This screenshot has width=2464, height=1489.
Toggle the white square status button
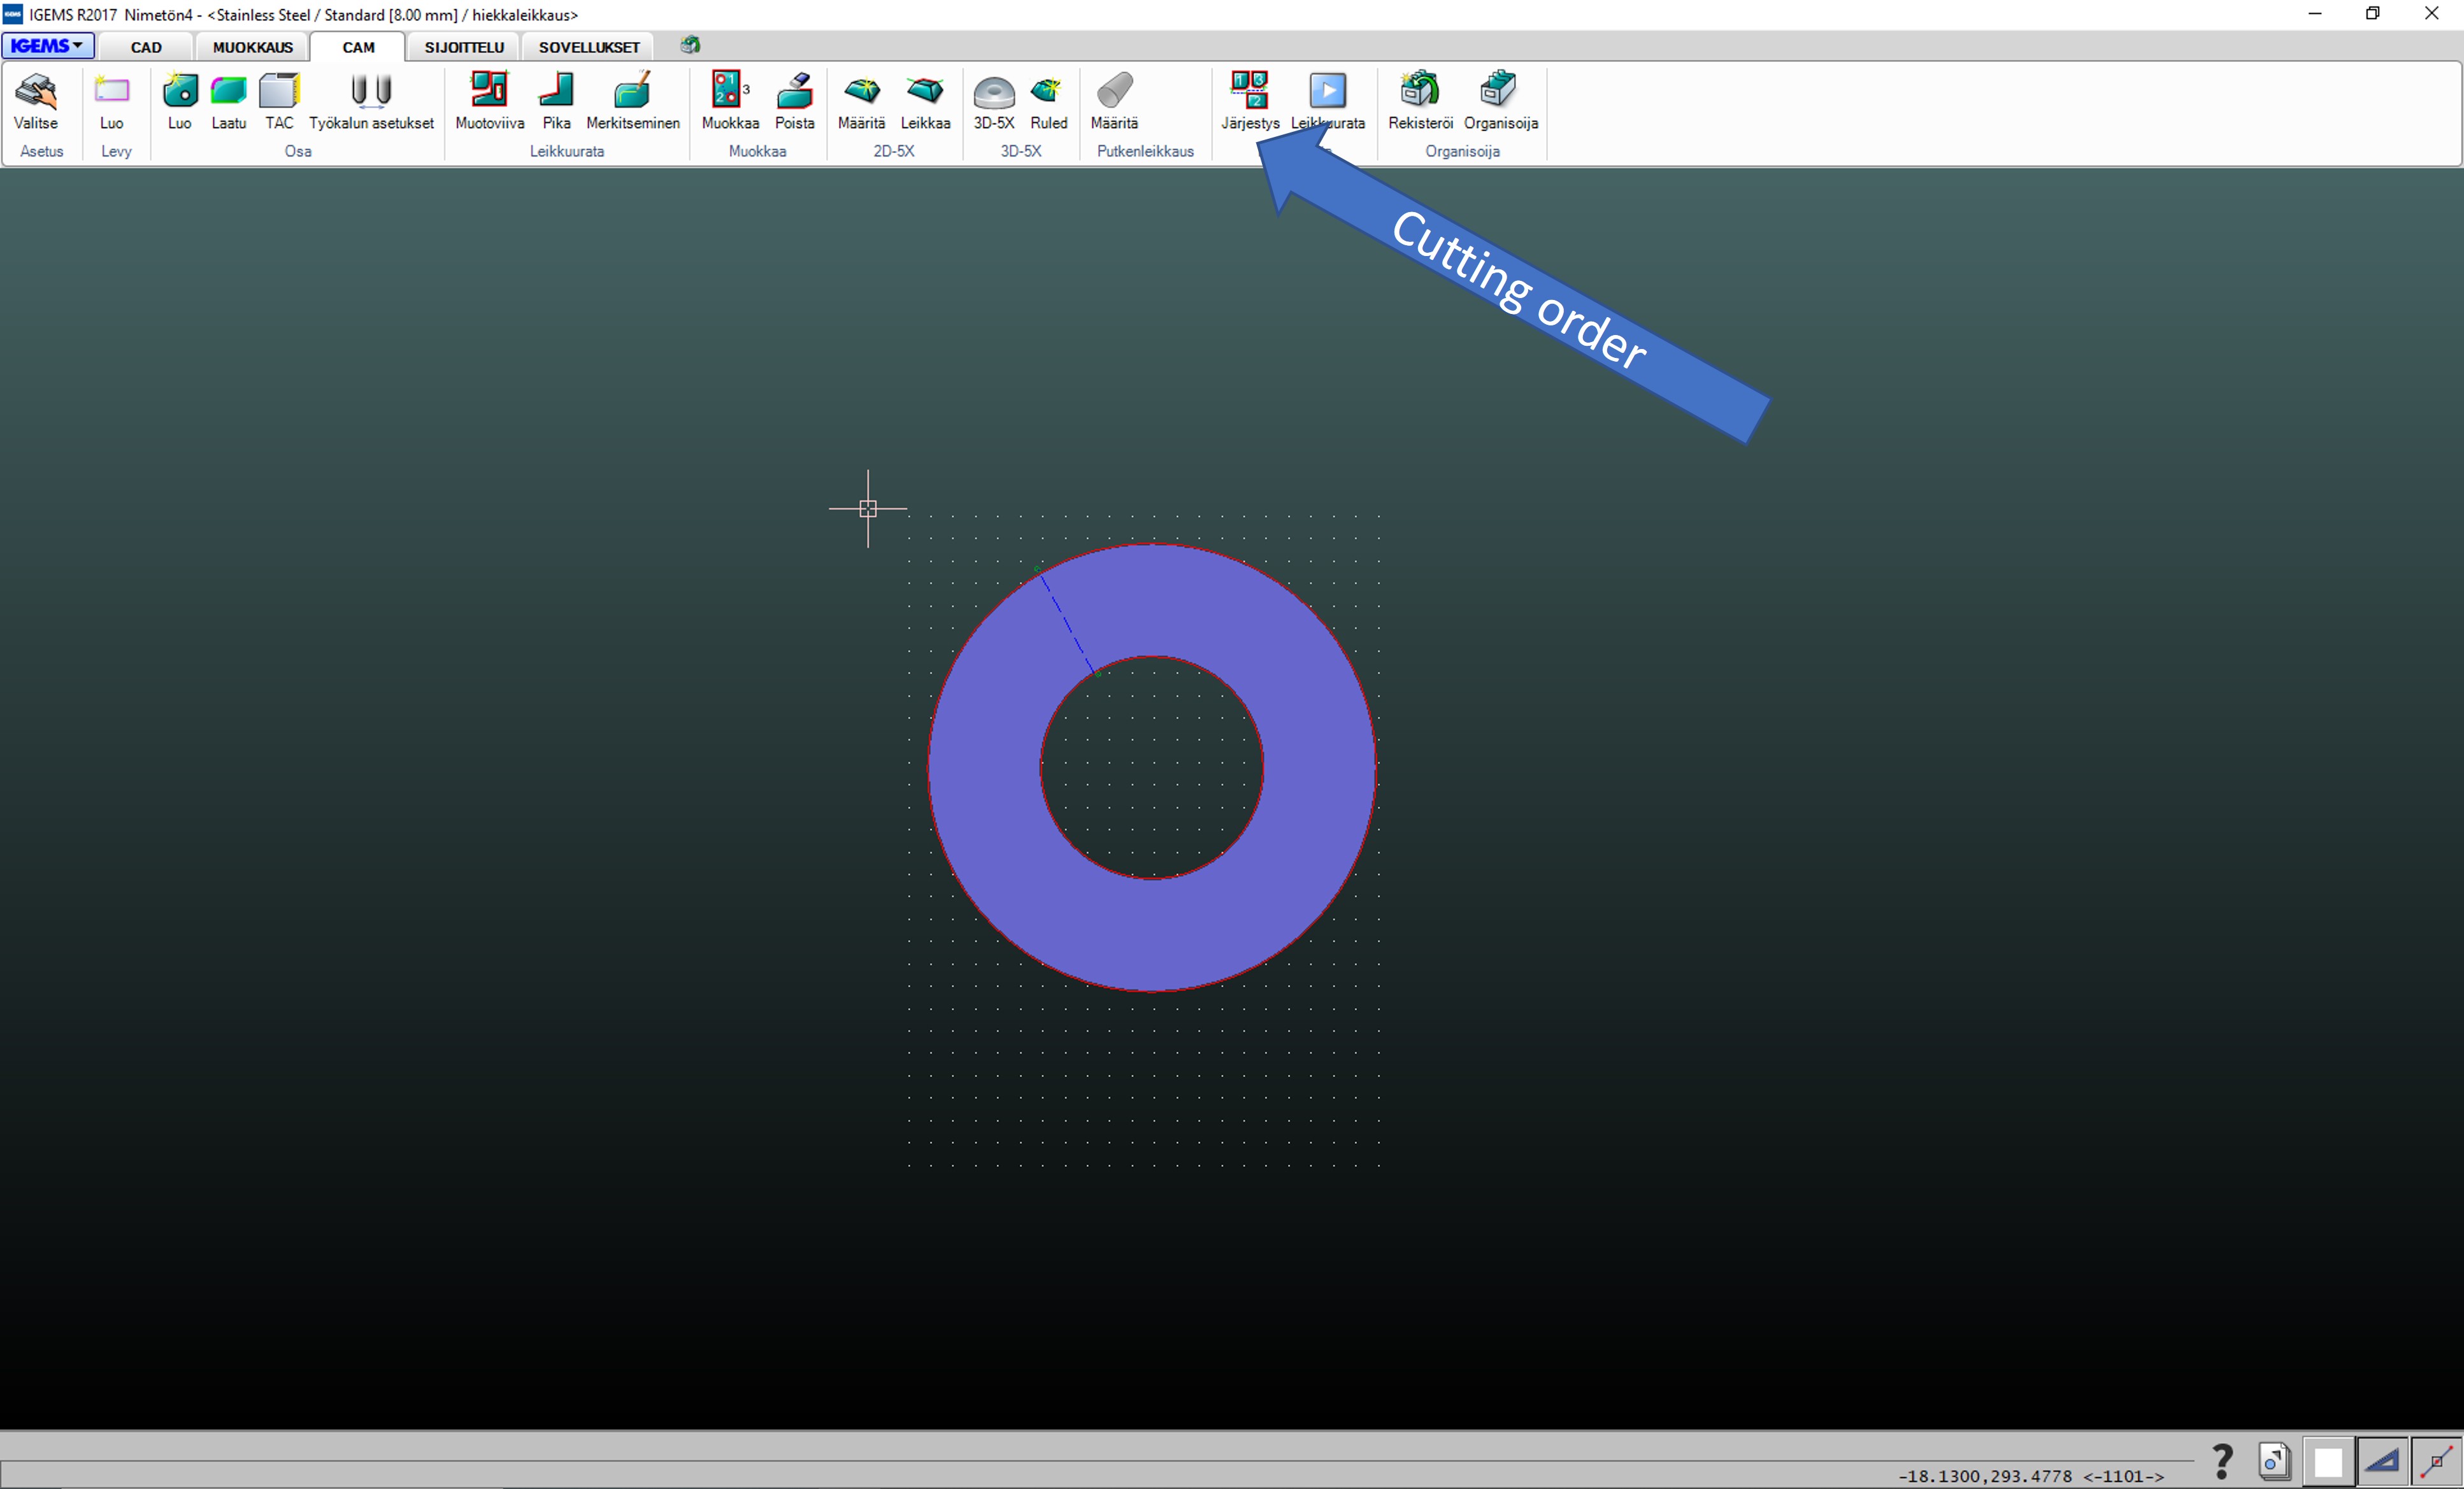(2328, 1462)
